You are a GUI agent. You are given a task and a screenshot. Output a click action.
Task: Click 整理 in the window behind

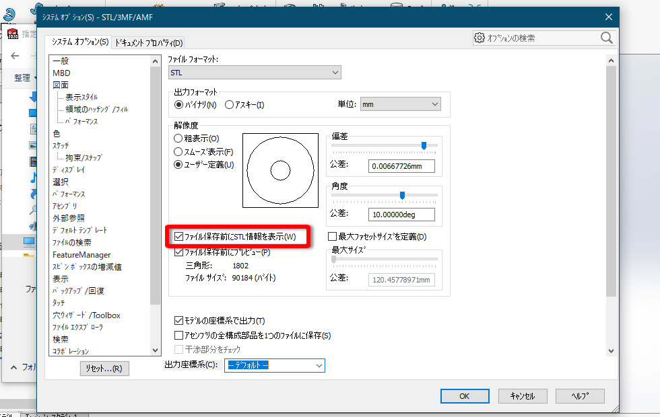click(x=23, y=78)
